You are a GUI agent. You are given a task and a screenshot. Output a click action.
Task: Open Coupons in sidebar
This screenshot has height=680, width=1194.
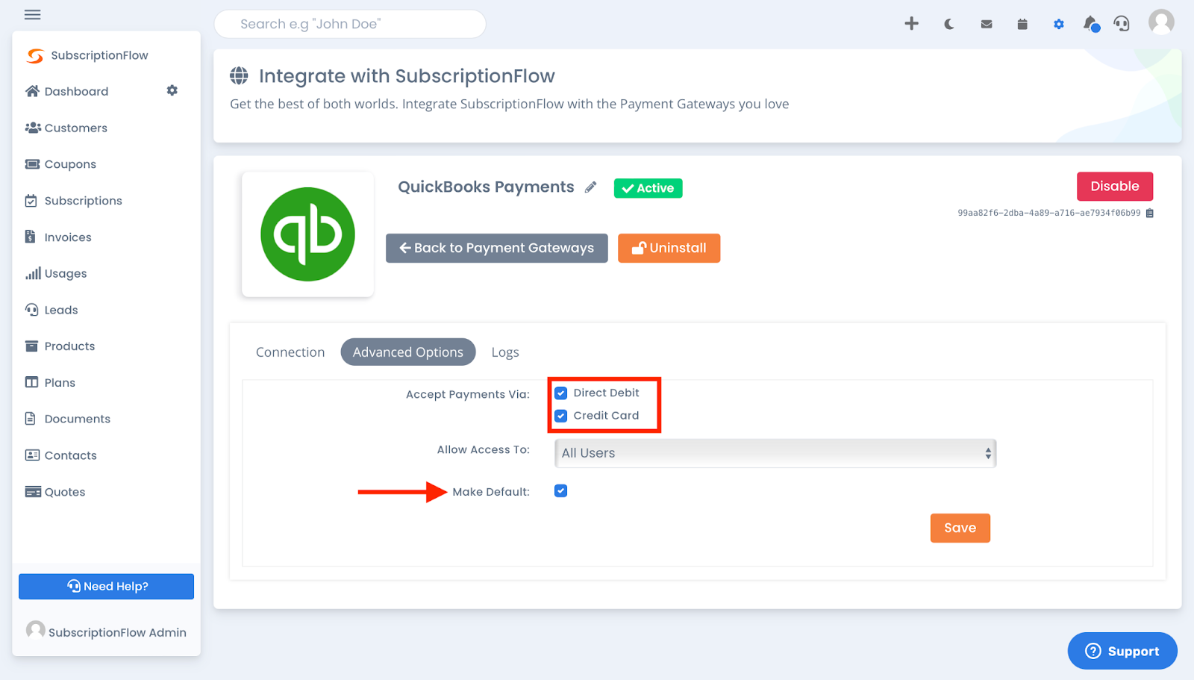click(x=60, y=164)
